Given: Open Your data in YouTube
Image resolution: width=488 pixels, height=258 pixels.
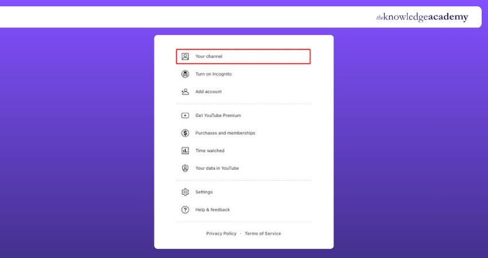Looking at the screenshot, I should (217, 168).
